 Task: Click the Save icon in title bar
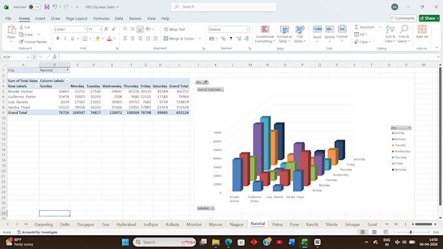click(47, 7)
